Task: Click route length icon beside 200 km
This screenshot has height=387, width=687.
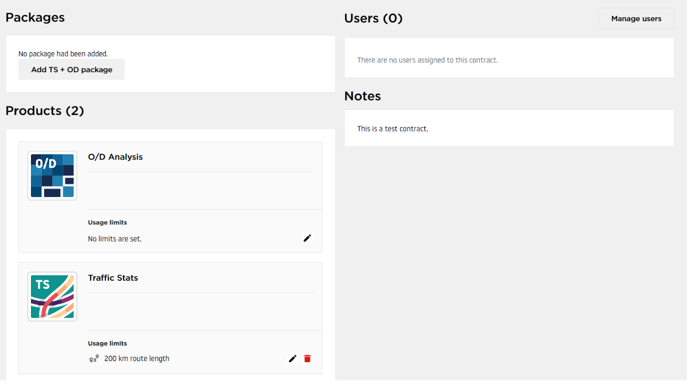Action: (93, 359)
